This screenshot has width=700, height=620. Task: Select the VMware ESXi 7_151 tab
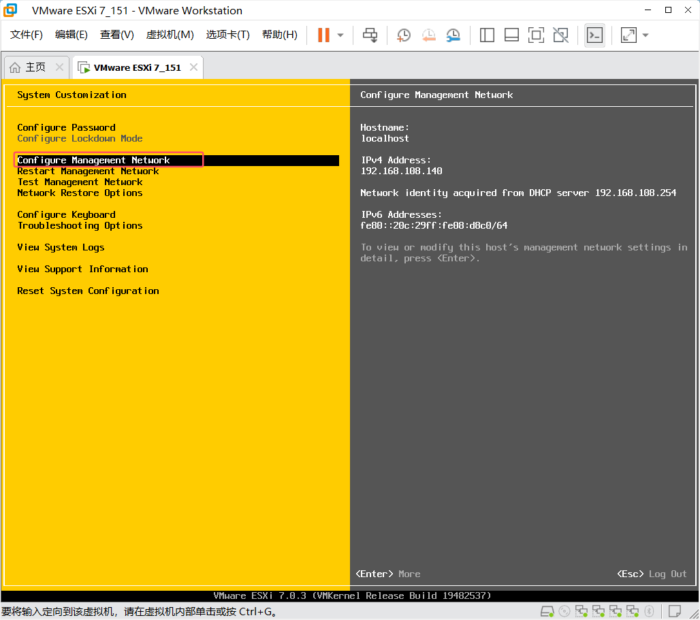137,68
